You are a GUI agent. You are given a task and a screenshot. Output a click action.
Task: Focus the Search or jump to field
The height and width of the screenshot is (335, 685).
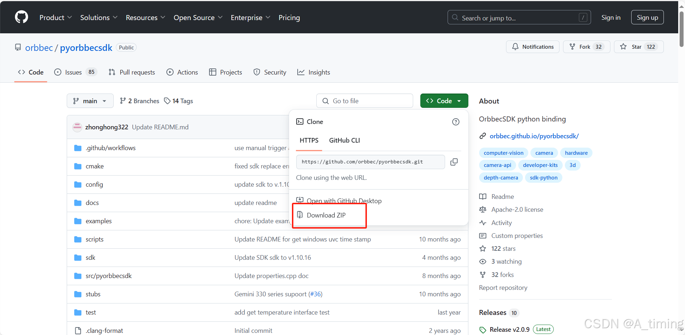(x=519, y=18)
